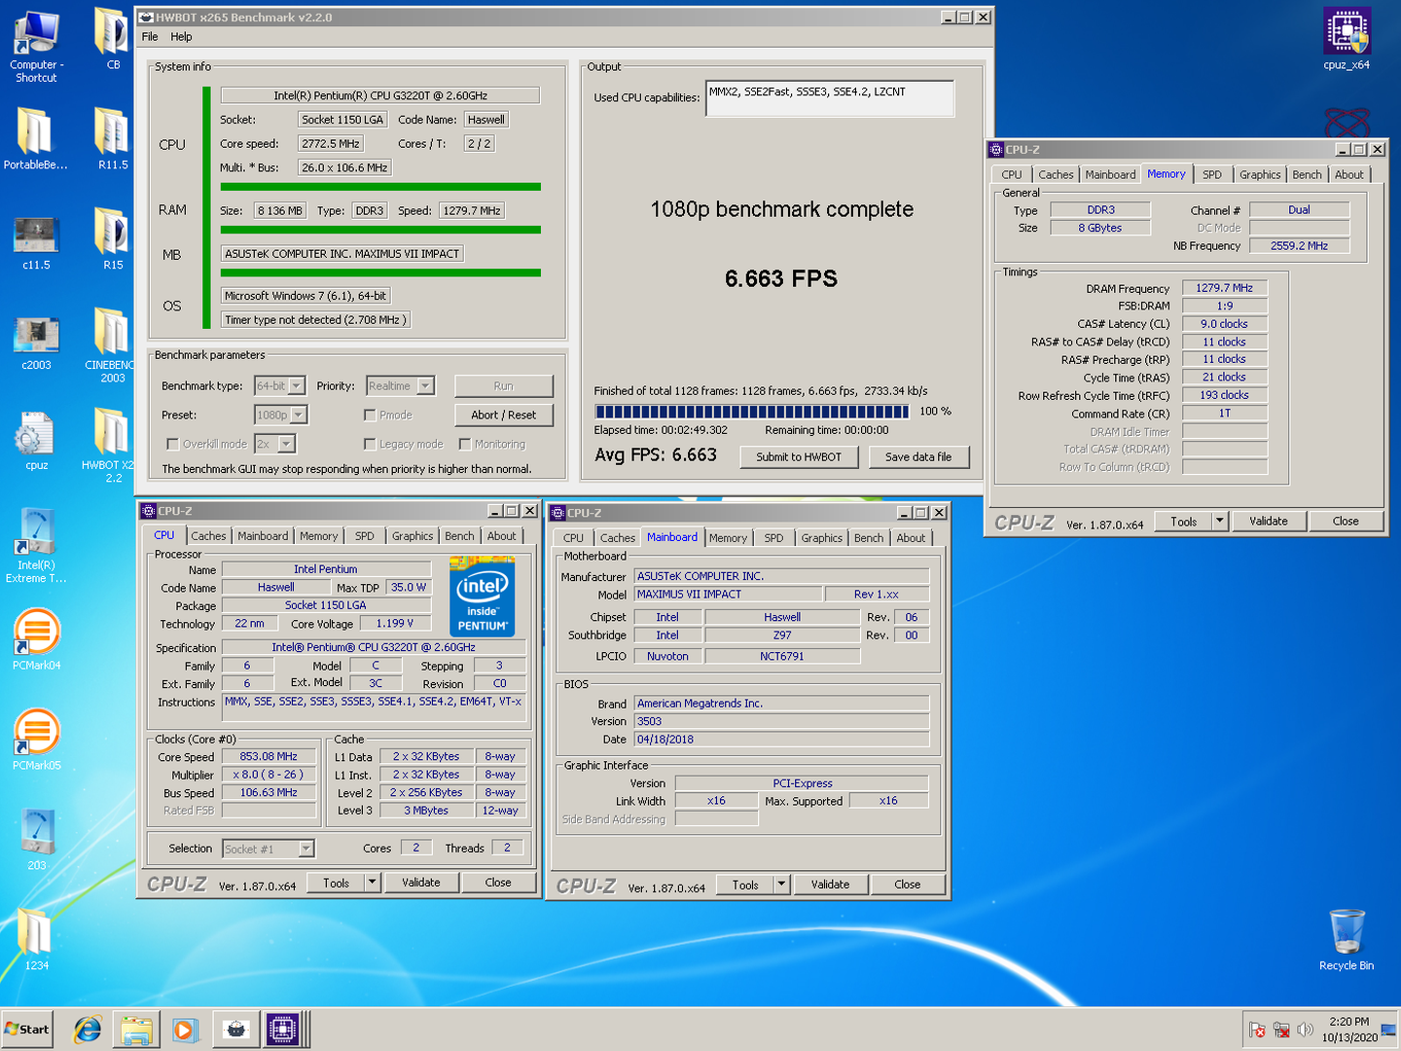Open the Socket #1 Selection dropdown

click(x=269, y=849)
